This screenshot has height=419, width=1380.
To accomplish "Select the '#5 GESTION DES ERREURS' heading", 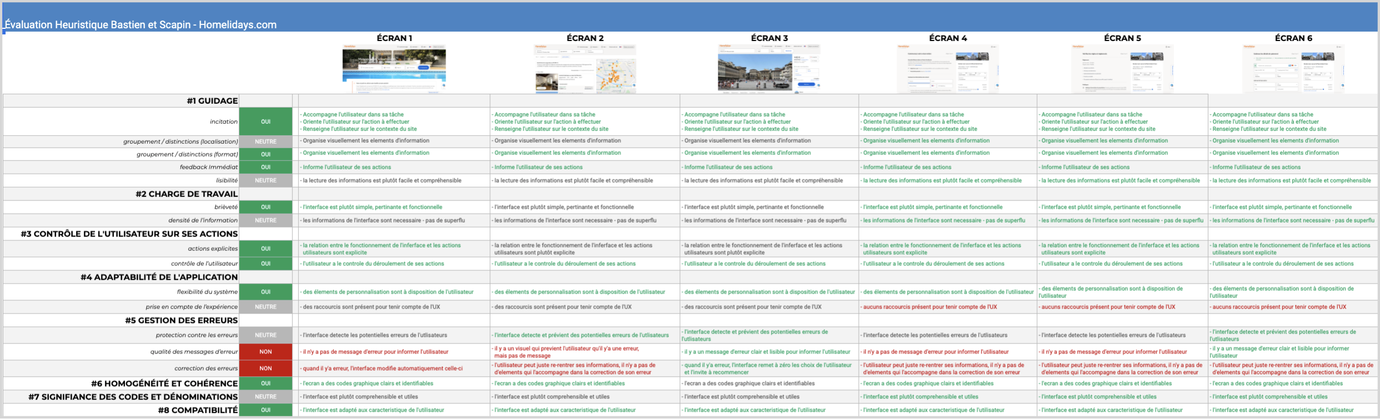I will click(182, 320).
